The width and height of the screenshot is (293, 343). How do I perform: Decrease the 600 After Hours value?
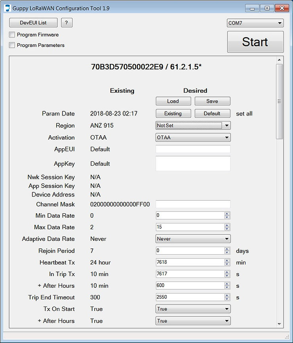pos(227,287)
